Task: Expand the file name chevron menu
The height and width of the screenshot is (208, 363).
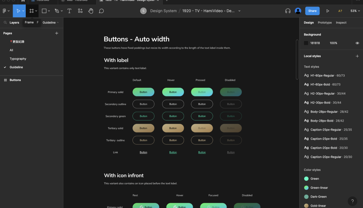Action: (239, 11)
